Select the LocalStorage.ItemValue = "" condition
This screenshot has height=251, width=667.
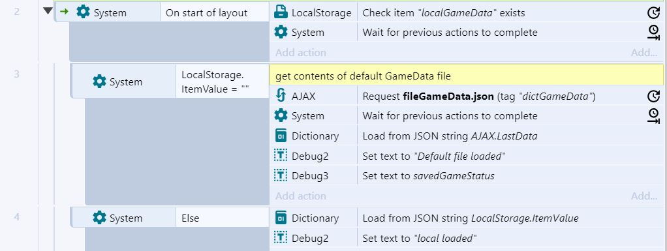click(223, 81)
